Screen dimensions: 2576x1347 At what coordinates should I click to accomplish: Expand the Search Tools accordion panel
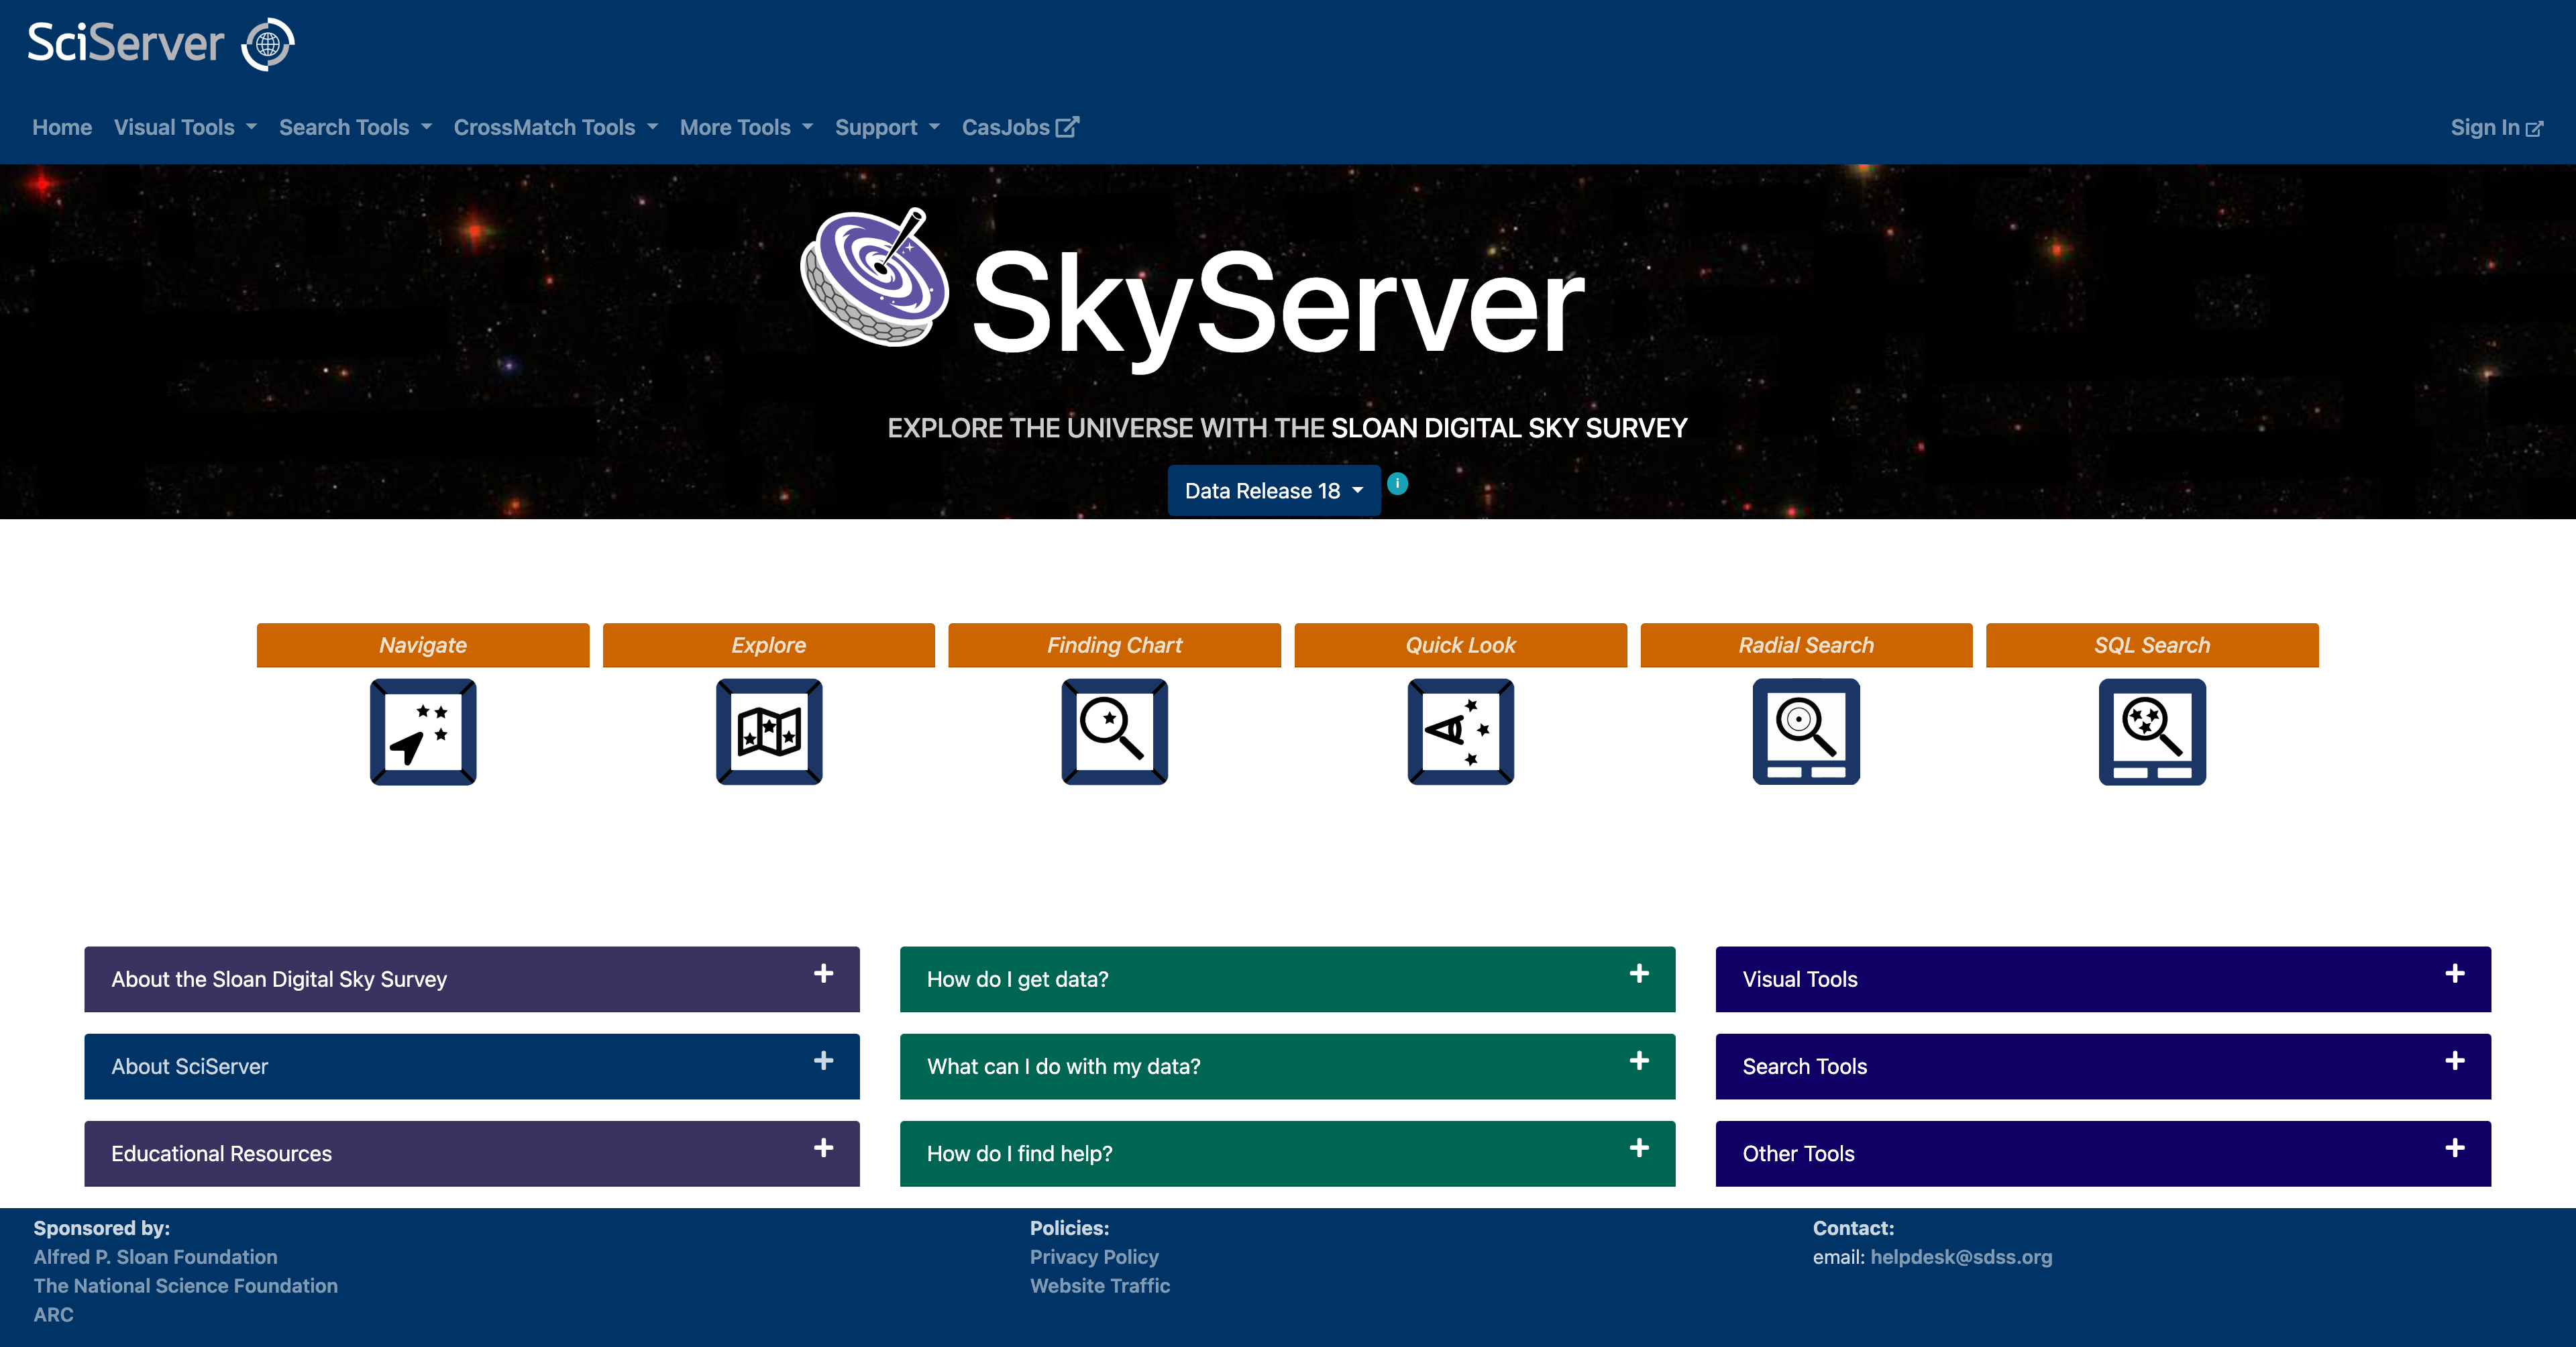point(2103,1066)
